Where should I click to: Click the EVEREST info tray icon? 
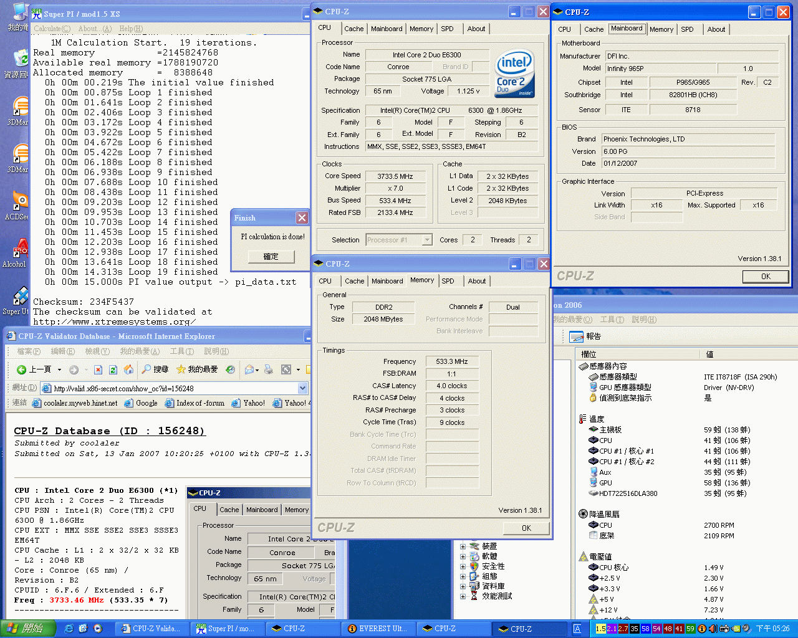point(701,629)
